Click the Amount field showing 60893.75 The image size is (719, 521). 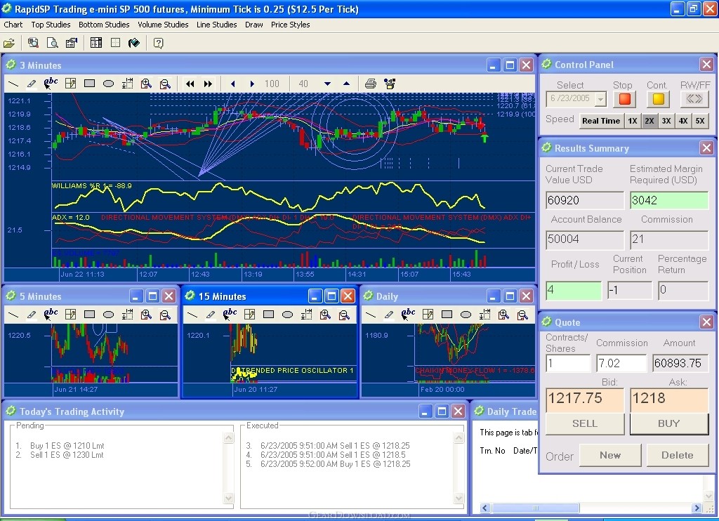(680, 363)
